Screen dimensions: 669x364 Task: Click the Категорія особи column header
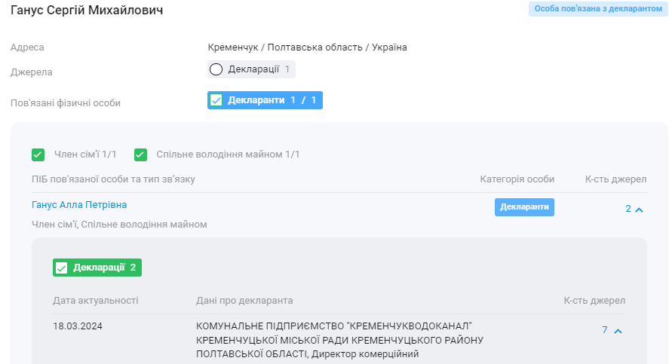[517, 179]
